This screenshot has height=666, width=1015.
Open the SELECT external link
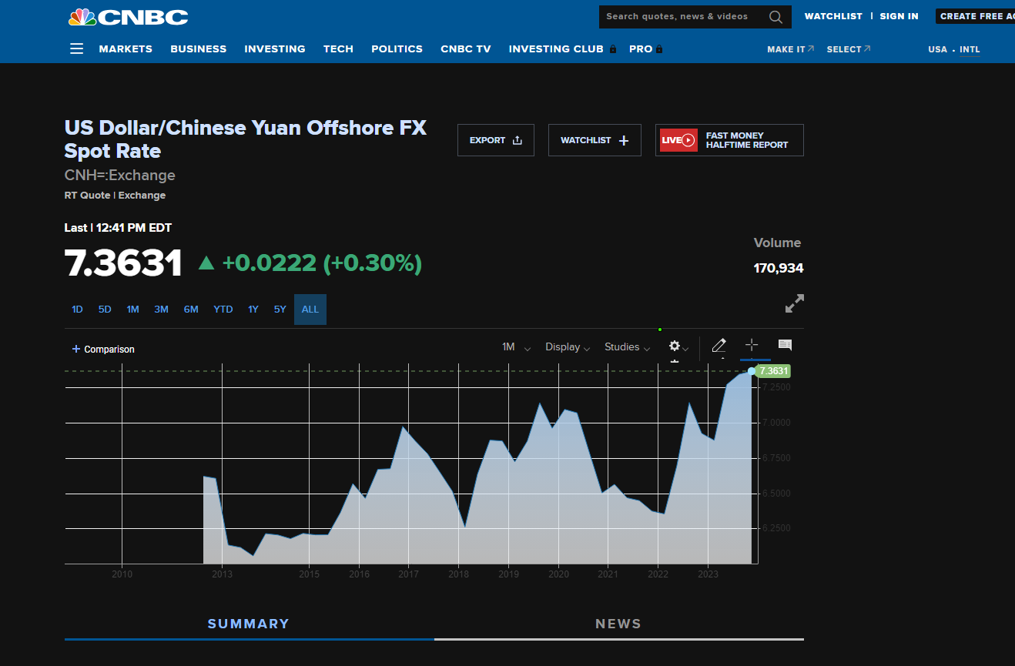[x=849, y=49]
